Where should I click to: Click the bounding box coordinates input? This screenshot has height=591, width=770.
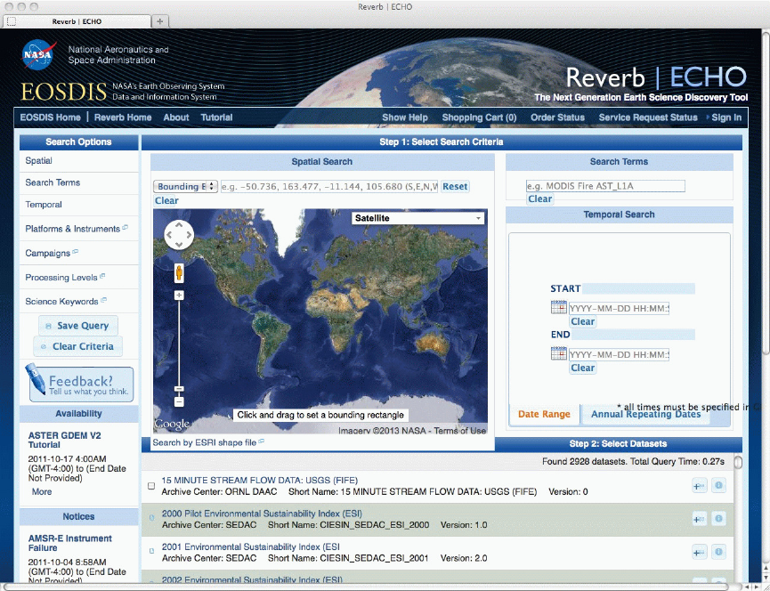[x=329, y=187]
